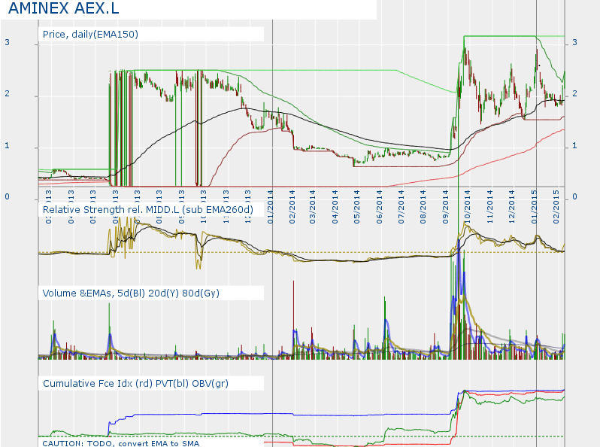Click the 'Volume &EMAs, 5d(Bl) 20d(Y) 80d(Gy)' label
This screenshot has height=447, width=600.
[131, 293]
